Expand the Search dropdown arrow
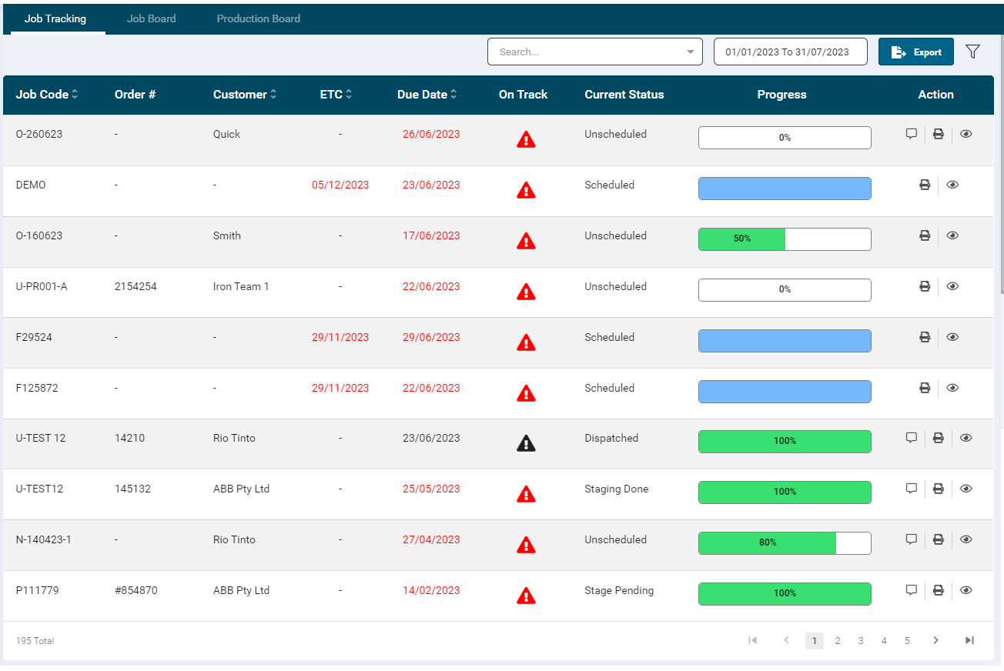This screenshot has height=671, width=1004. 690,52
